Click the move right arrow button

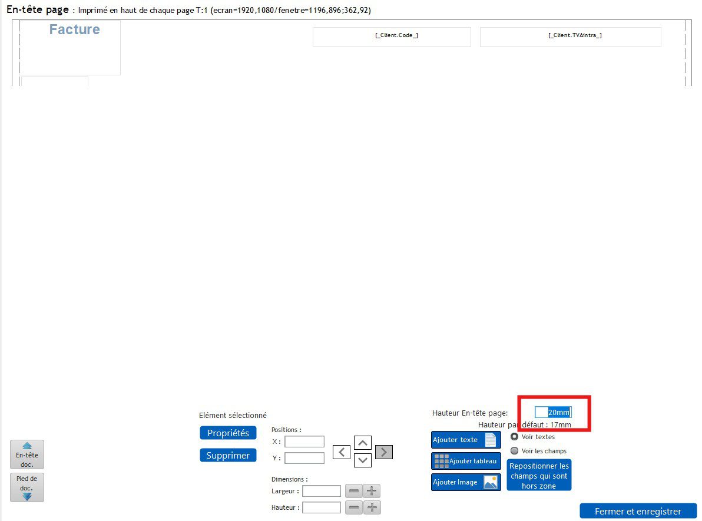384,452
